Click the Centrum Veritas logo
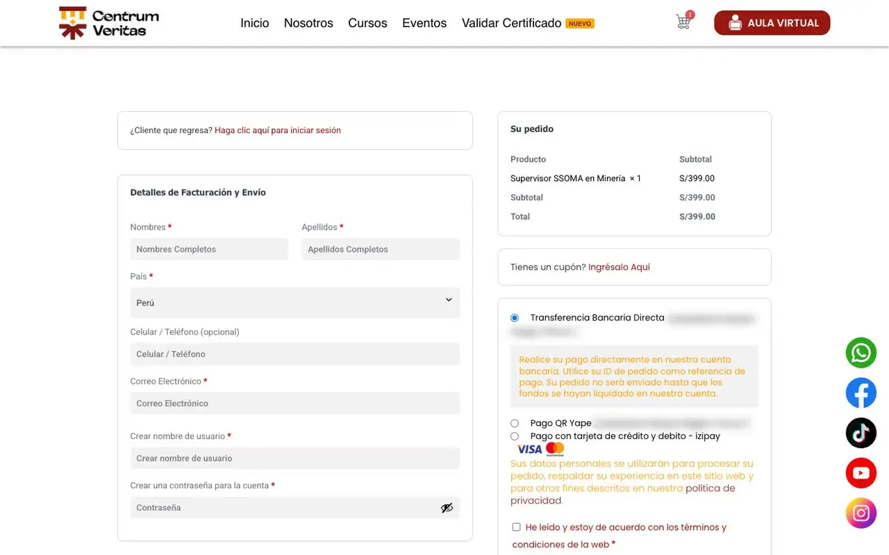Image resolution: width=889 pixels, height=555 pixels. 109,23
